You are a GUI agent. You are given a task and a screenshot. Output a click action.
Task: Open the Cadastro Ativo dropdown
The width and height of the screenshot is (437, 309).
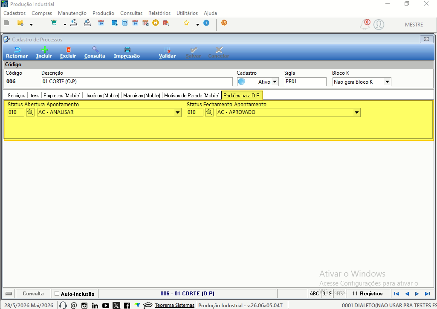click(275, 82)
